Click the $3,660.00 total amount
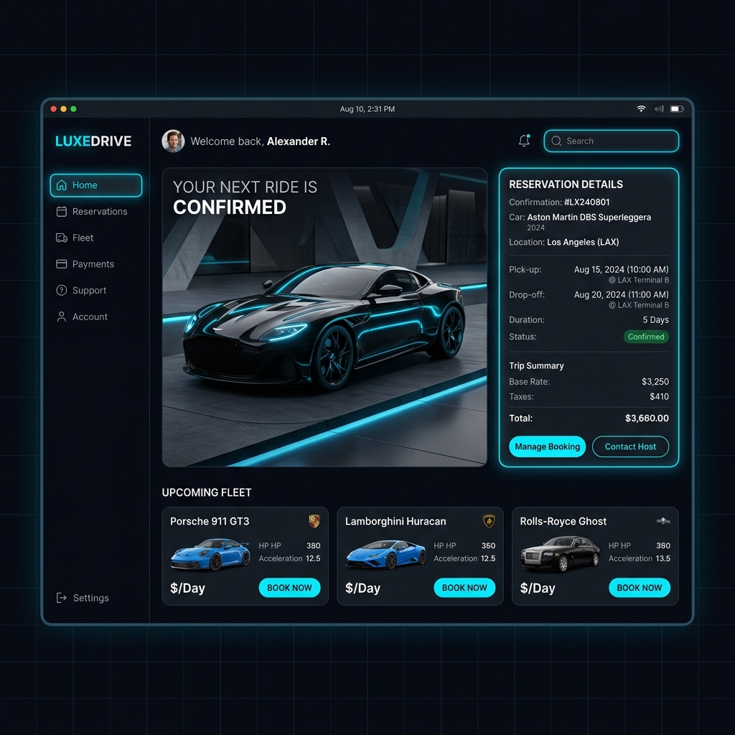Image resolution: width=735 pixels, height=735 pixels. point(647,418)
